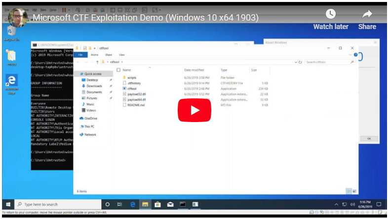
Task: Select the ctftool application file
Action: coord(132,89)
